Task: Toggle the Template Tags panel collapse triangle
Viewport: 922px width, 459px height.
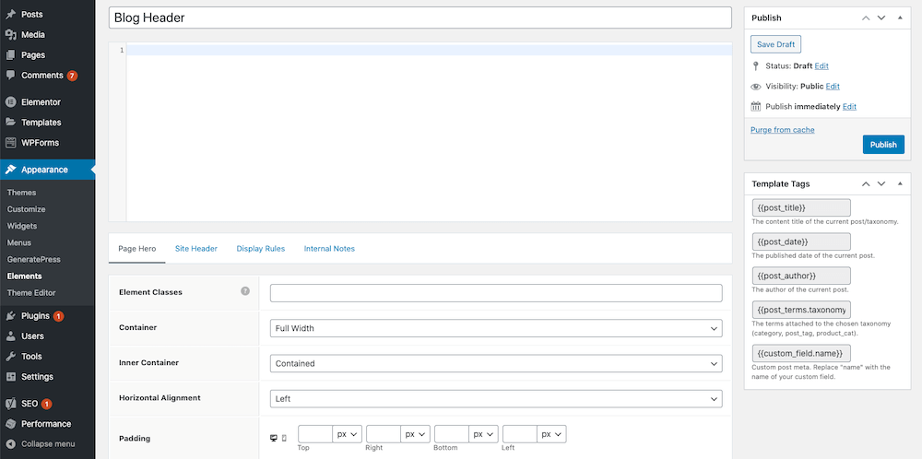Action: click(900, 184)
